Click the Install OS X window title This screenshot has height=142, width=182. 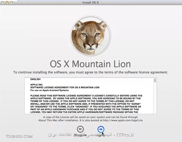pyautogui.click(x=90, y=3)
